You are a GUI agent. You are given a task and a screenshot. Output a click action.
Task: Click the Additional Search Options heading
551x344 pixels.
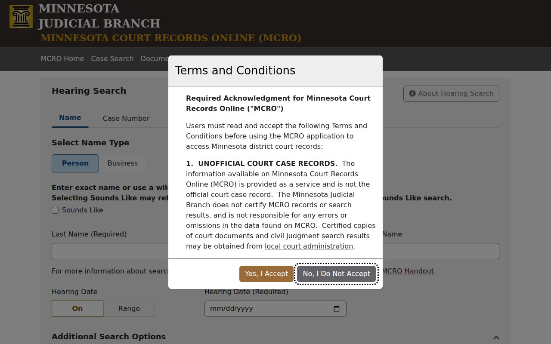[x=108, y=337]
